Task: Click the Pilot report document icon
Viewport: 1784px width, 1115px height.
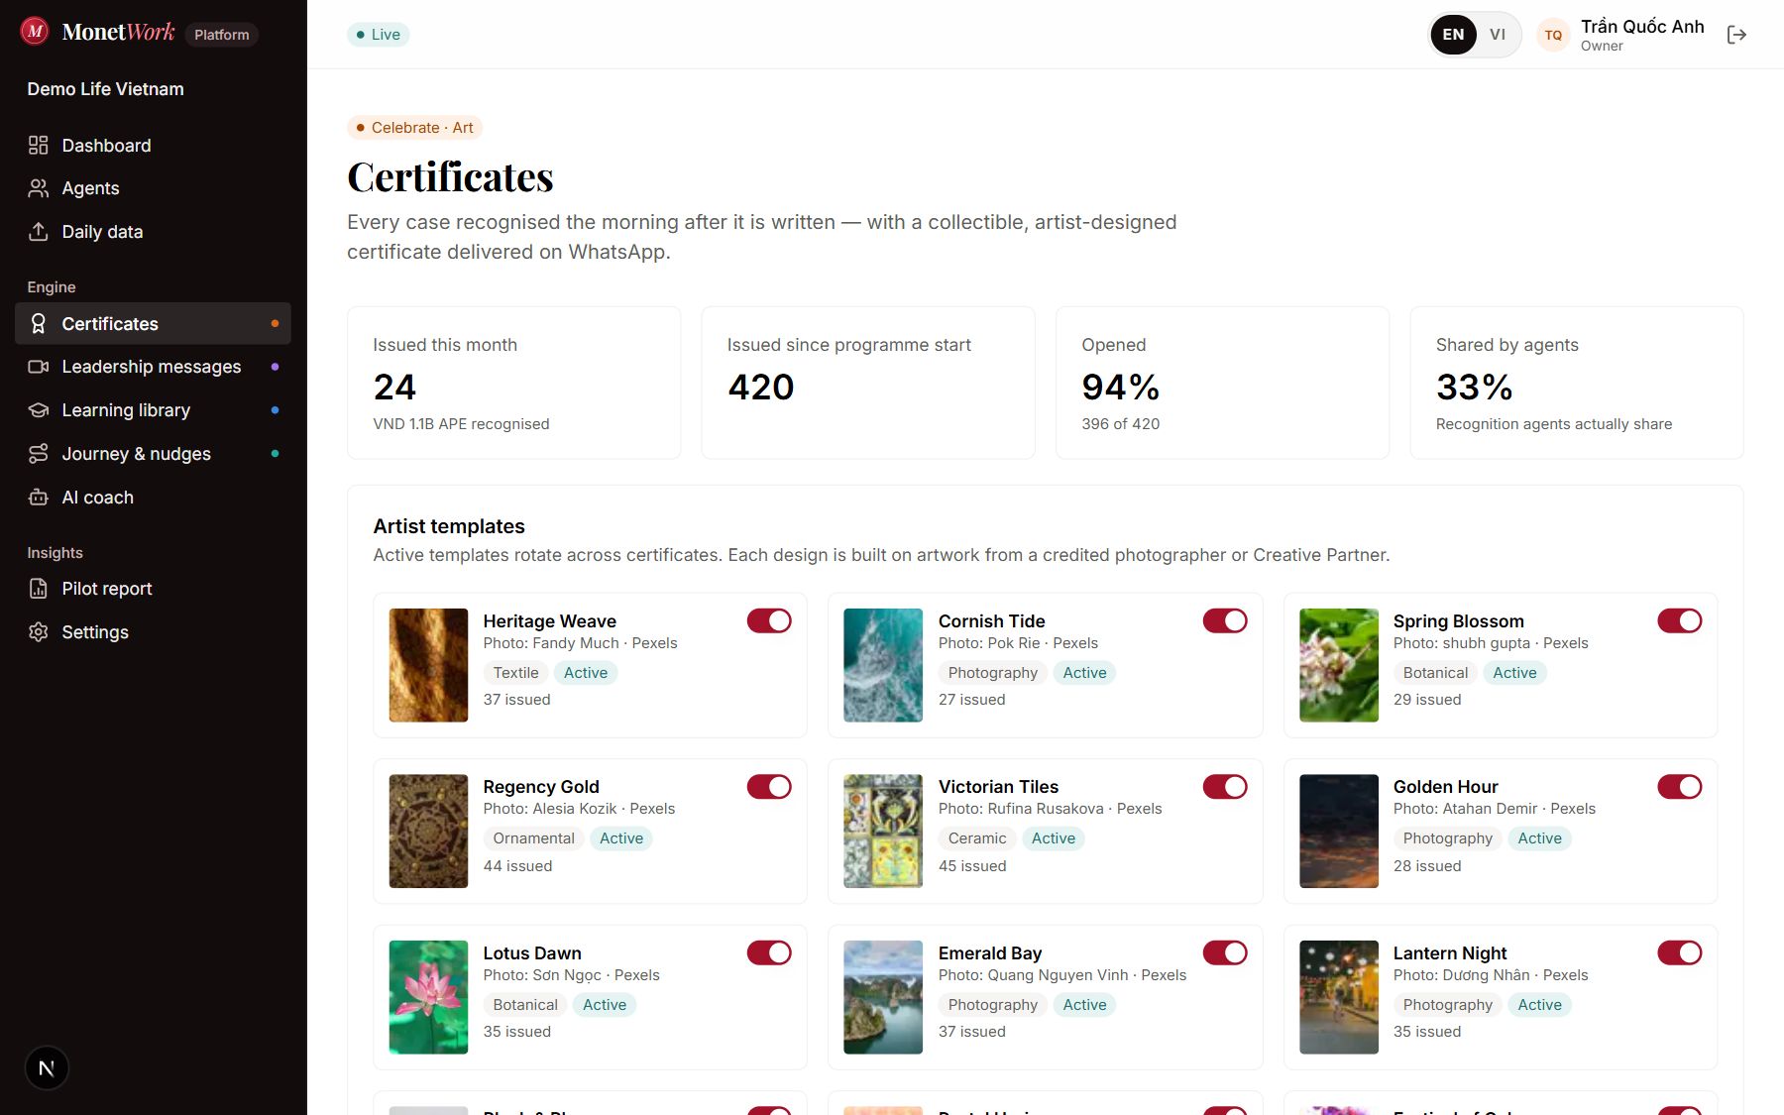Action: [x=39, y=589]
